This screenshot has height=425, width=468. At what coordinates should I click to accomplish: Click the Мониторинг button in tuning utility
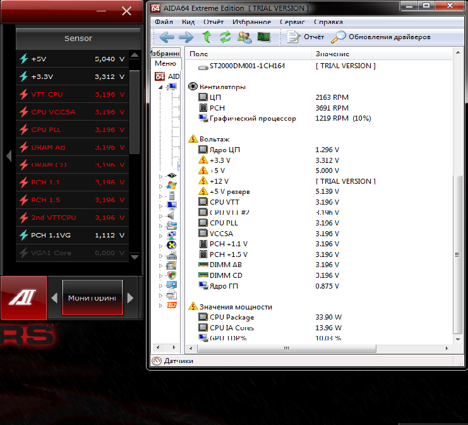92,297
